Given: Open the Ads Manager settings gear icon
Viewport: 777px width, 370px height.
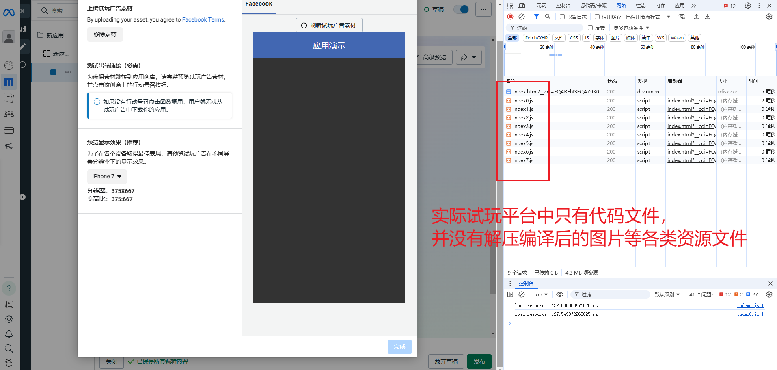Looking at the screenshot, I should tap(9, 319).
